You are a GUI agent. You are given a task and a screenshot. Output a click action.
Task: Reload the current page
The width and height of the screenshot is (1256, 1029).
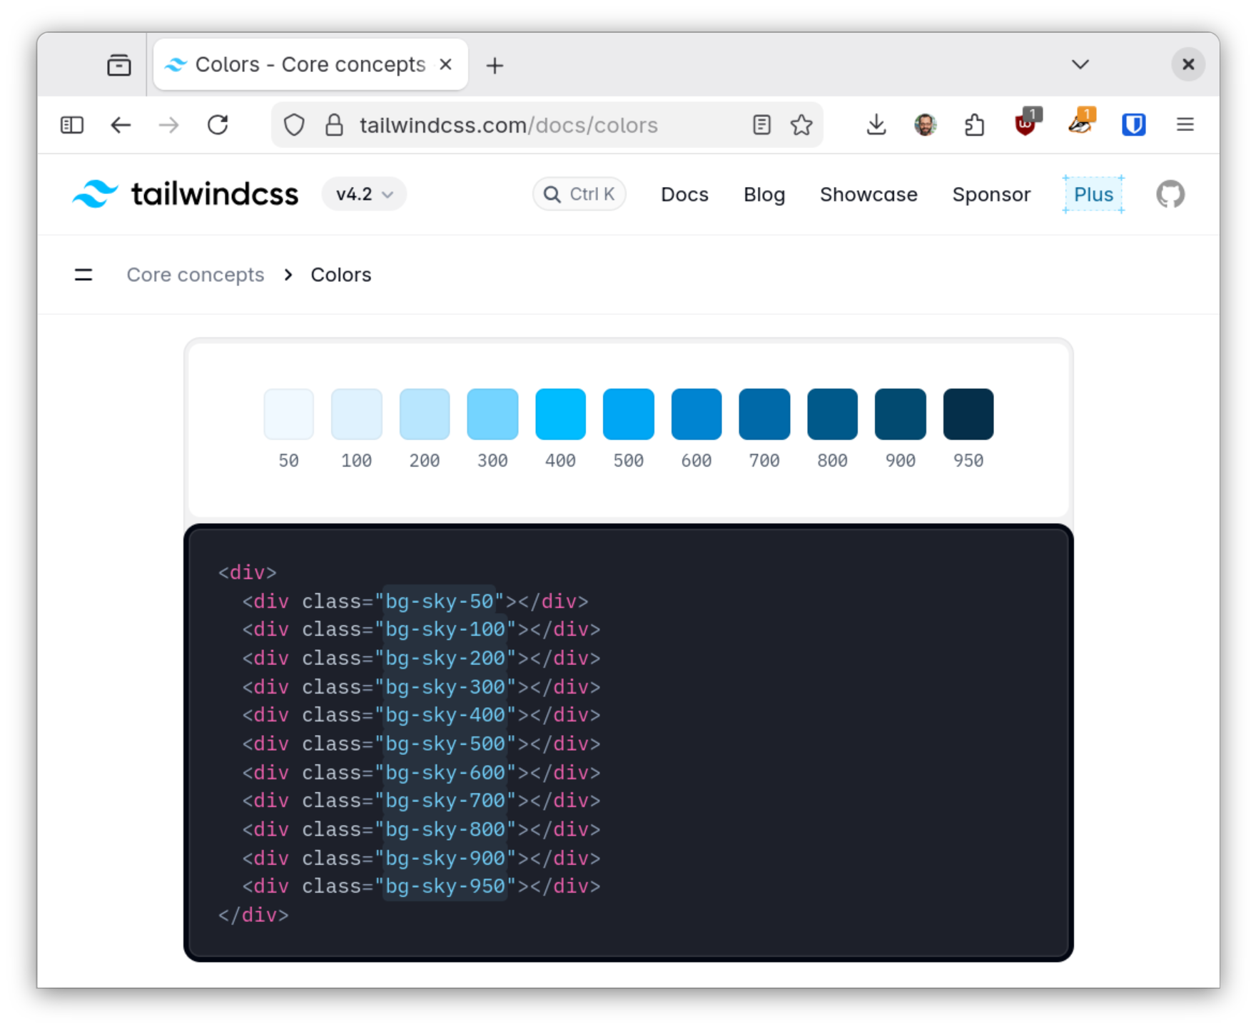click(x=218, y=125)
